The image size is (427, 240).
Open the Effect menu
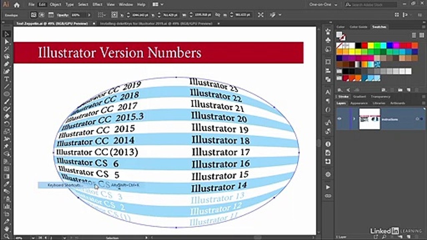97,5
